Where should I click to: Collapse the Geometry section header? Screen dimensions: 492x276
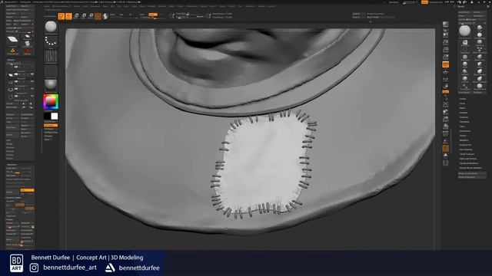click(x=12, y=165)
